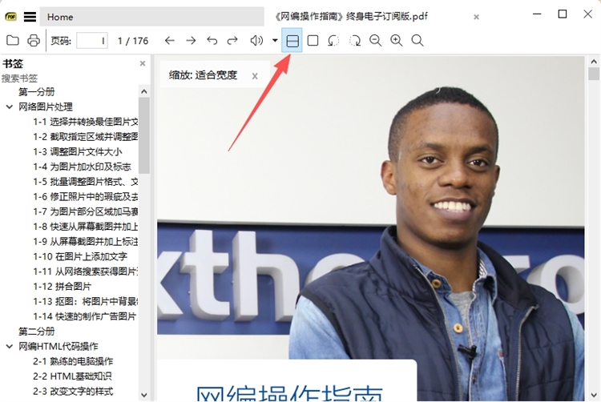Open bookmark 1-14 快速的制作广告图片
The height and width of the screenshot is (402, 601).
tap(85, 316)
